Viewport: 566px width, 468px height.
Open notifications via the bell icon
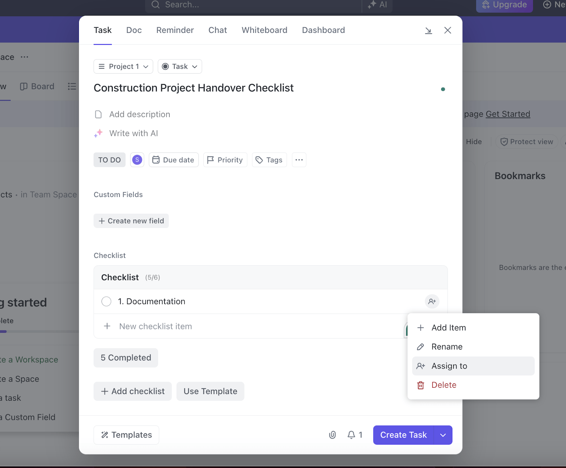coord(351,435)
